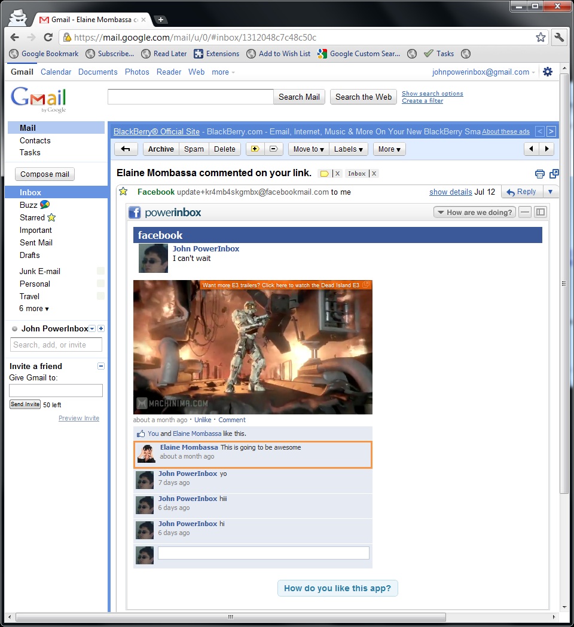Viewport: 574px width, 627px height.
Task: Reload the page with the refresh icon
Action: coord(48,38)
